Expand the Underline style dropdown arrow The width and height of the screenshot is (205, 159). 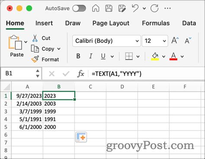[112, 56]
